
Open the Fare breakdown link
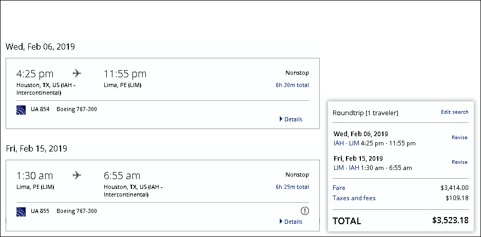[x=339, y=188]
